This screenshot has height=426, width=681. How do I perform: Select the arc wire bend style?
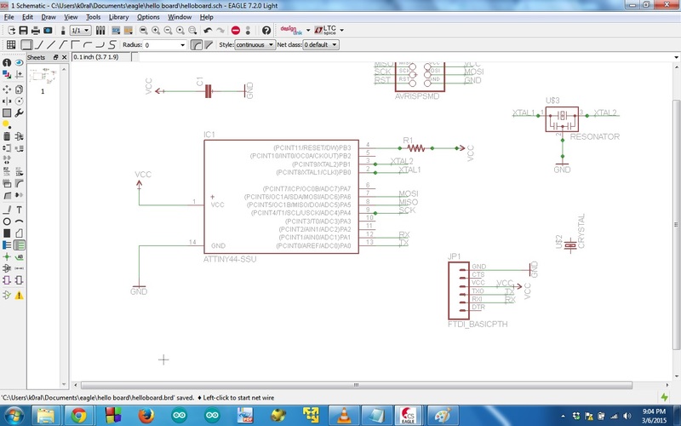88,45
